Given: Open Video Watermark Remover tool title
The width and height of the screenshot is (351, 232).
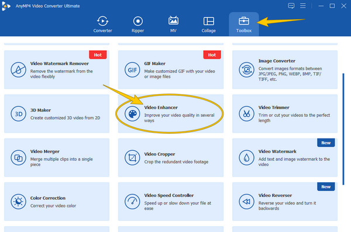Looking at the screenshot, I should (x=60, y=64).
